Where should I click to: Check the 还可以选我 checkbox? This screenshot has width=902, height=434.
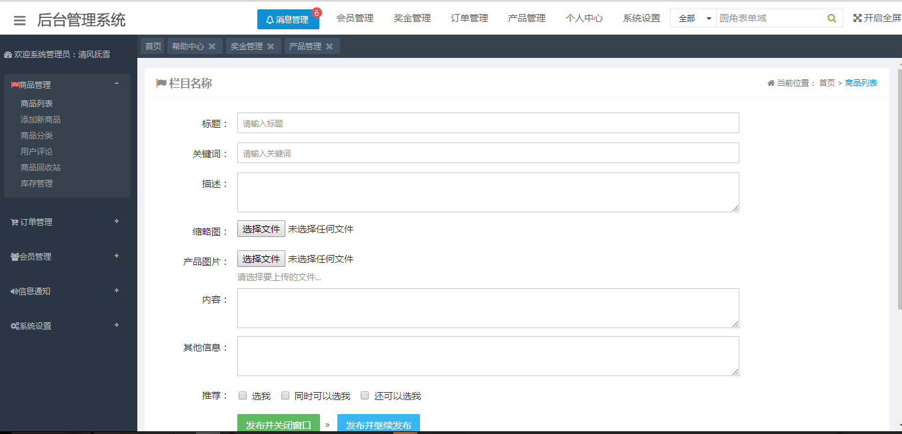[x=365, y=395]
